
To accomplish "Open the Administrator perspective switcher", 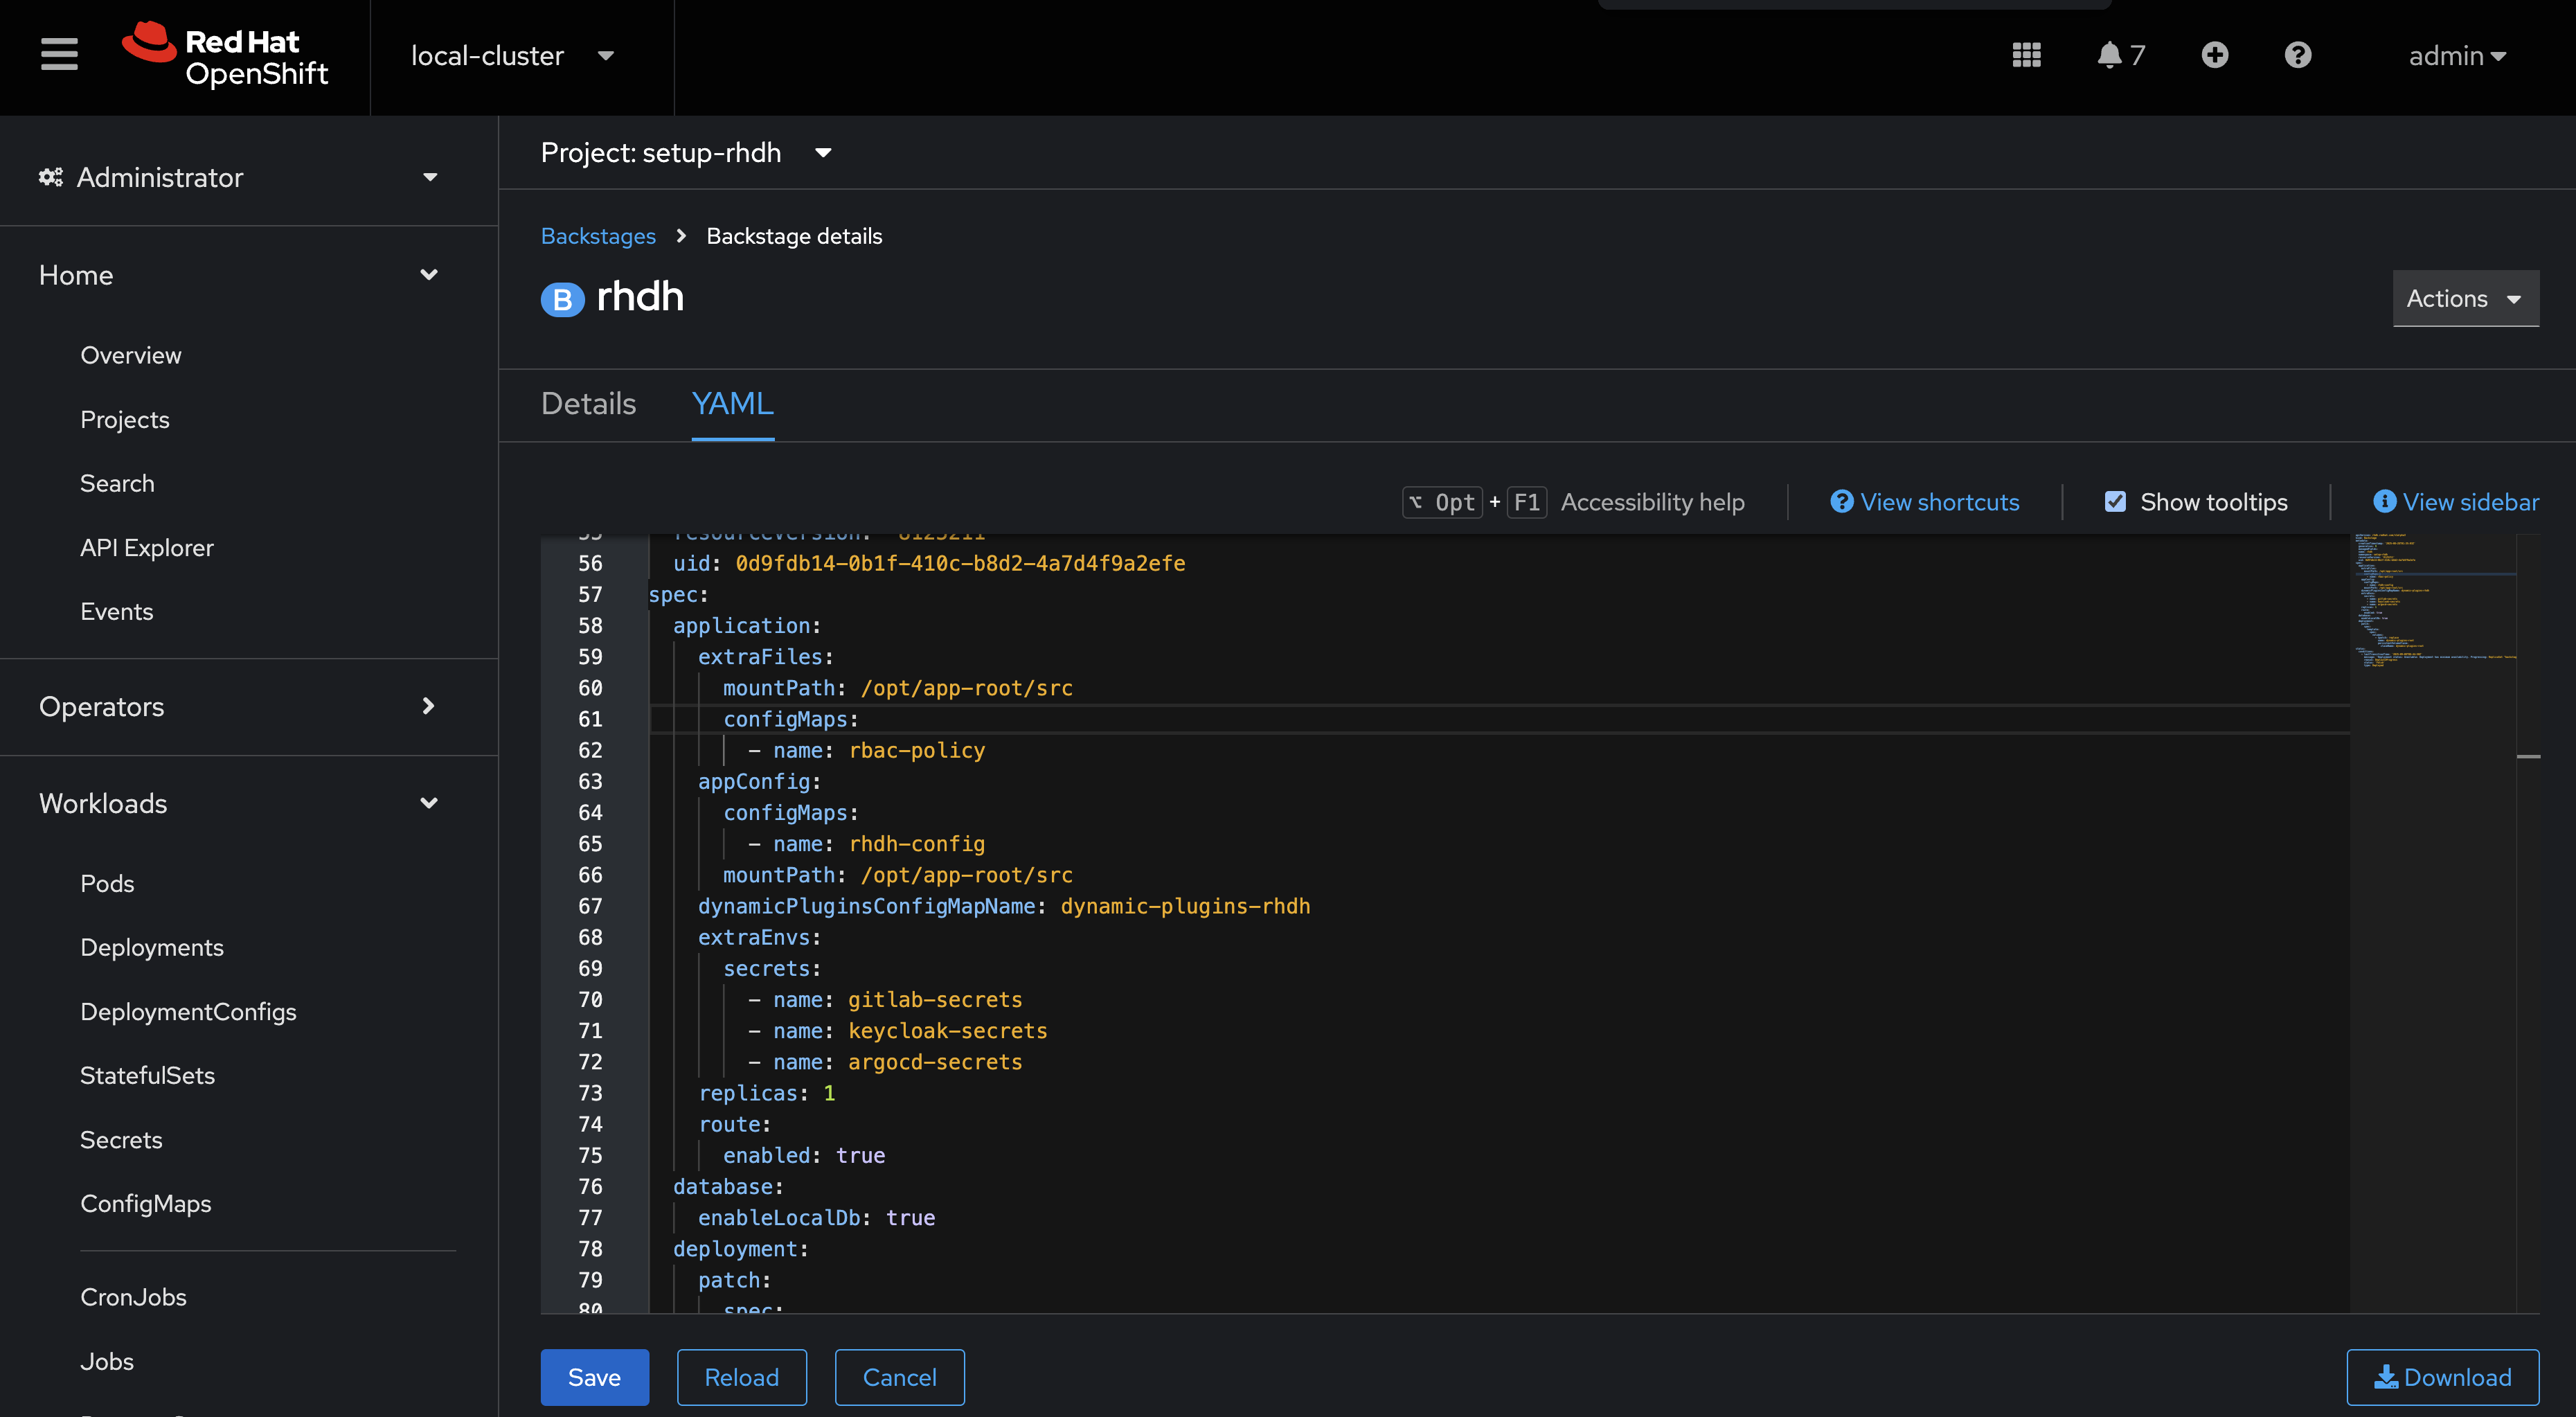I will (x=238, y=177).
